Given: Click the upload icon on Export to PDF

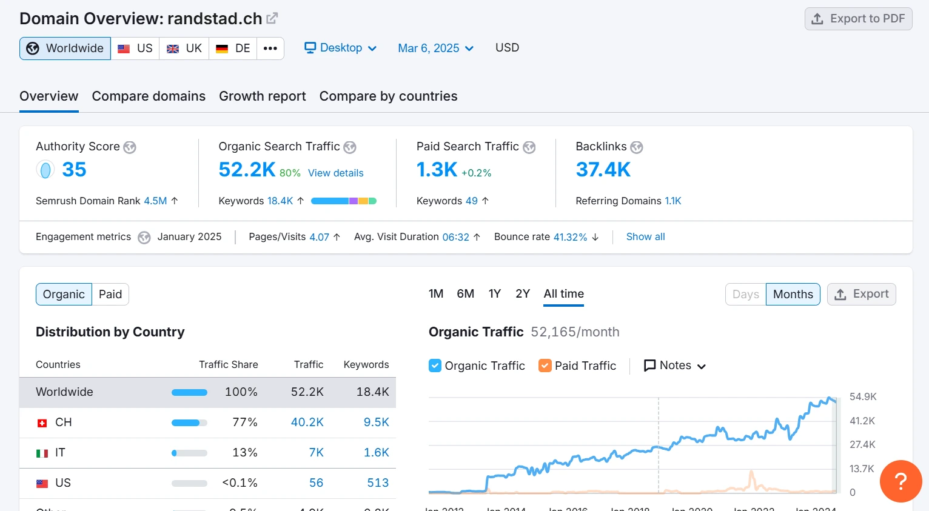Looking at the screenshot, I should 817,19.
